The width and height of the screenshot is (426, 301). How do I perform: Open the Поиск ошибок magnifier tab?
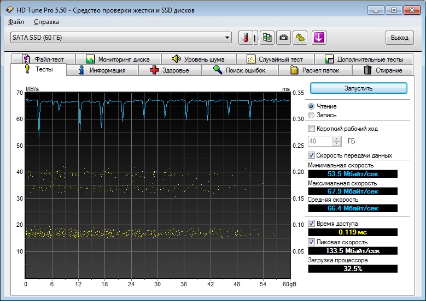click(240, 70)
